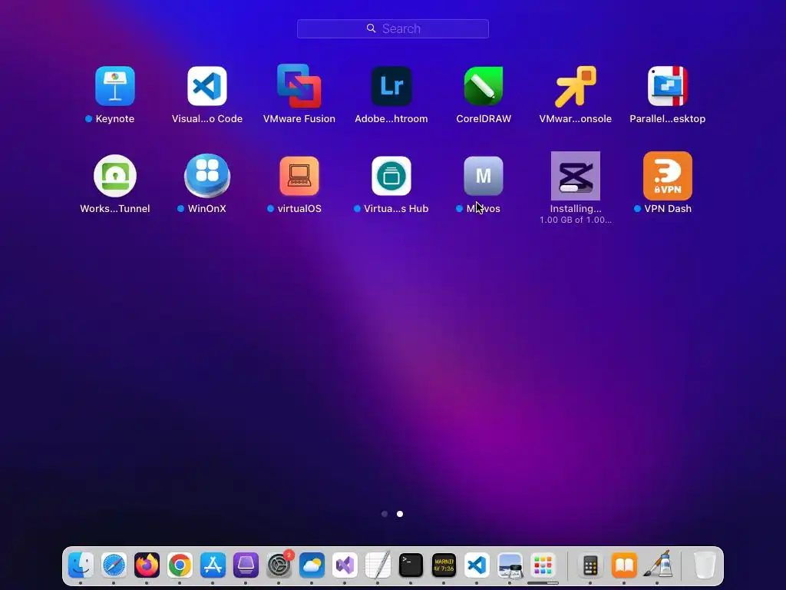This screenshot has width=786, height=590.
Task: Open System Preferences with red badge
Action: pos(279,565)
